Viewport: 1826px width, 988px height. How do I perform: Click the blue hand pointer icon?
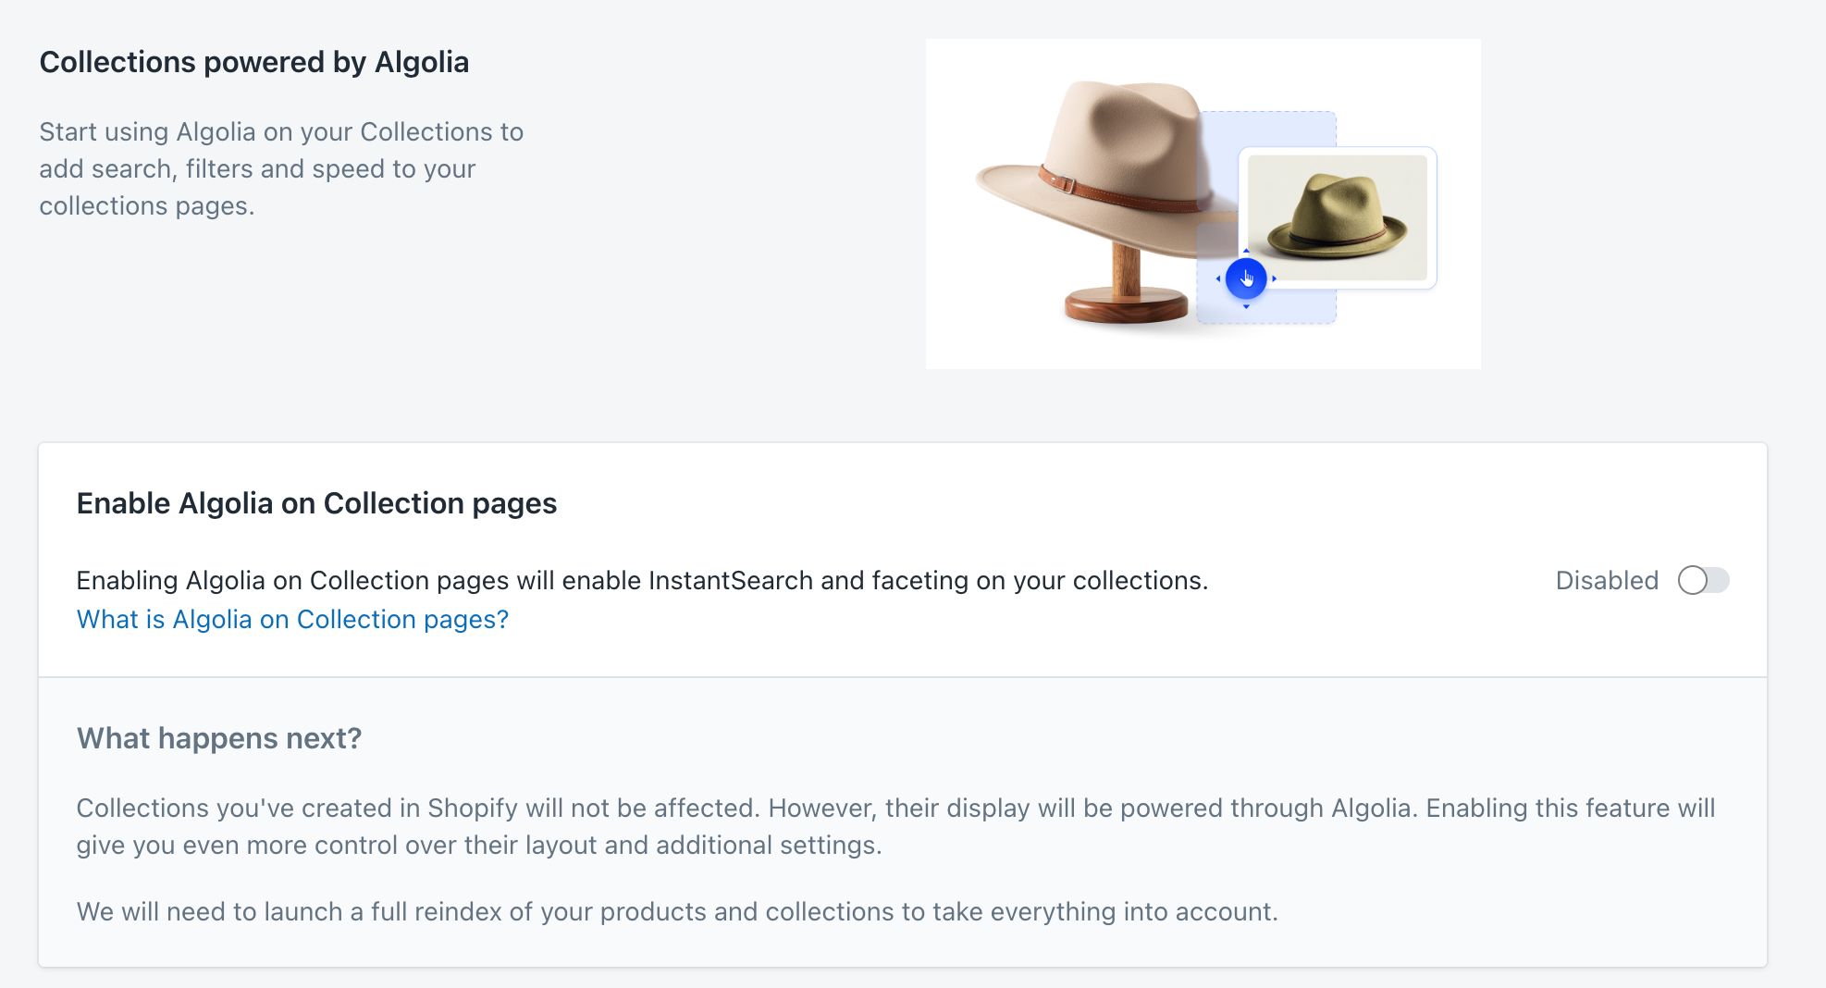[x=1246, y=278]
